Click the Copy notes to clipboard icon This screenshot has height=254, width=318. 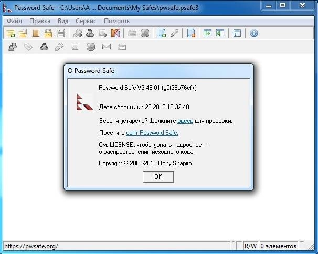[103, 33]
